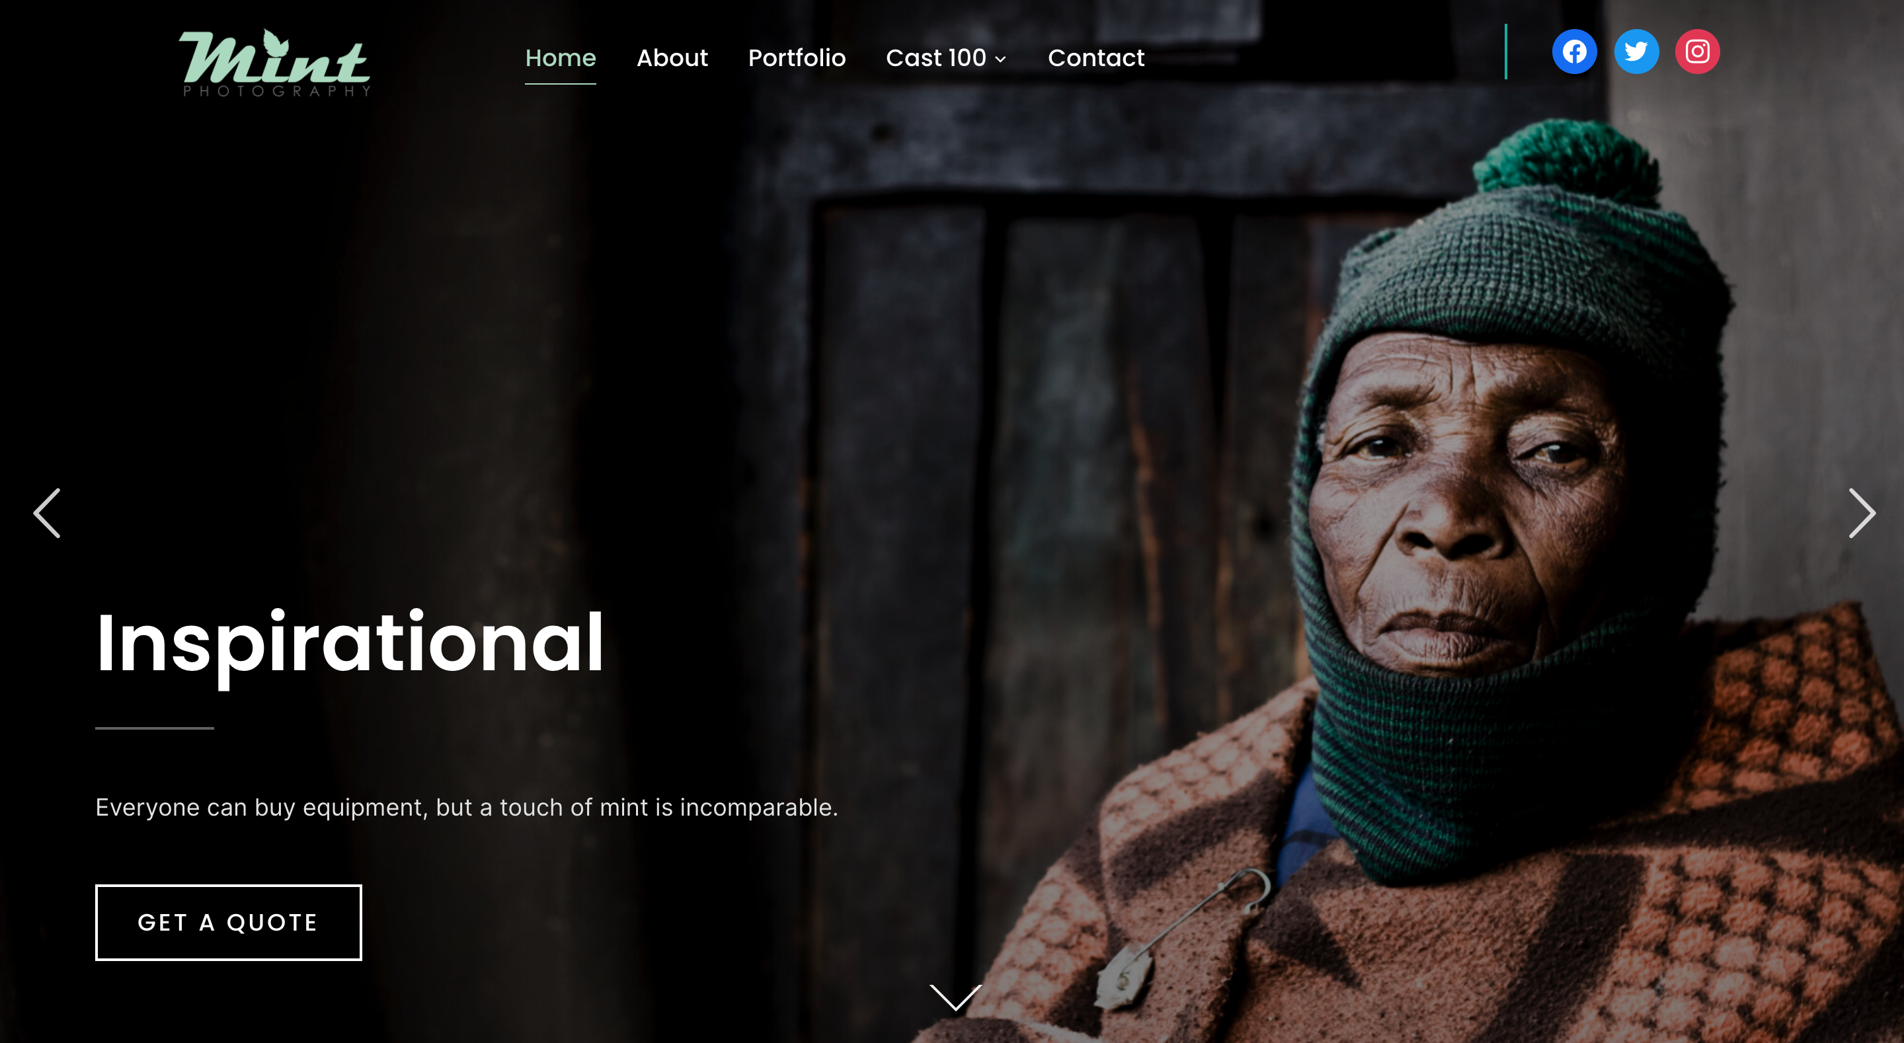Expand the chevron beside Cast 100
Viewport: 1904px width, 1043px height.
pyautogui.click(x=1000, y=59)
